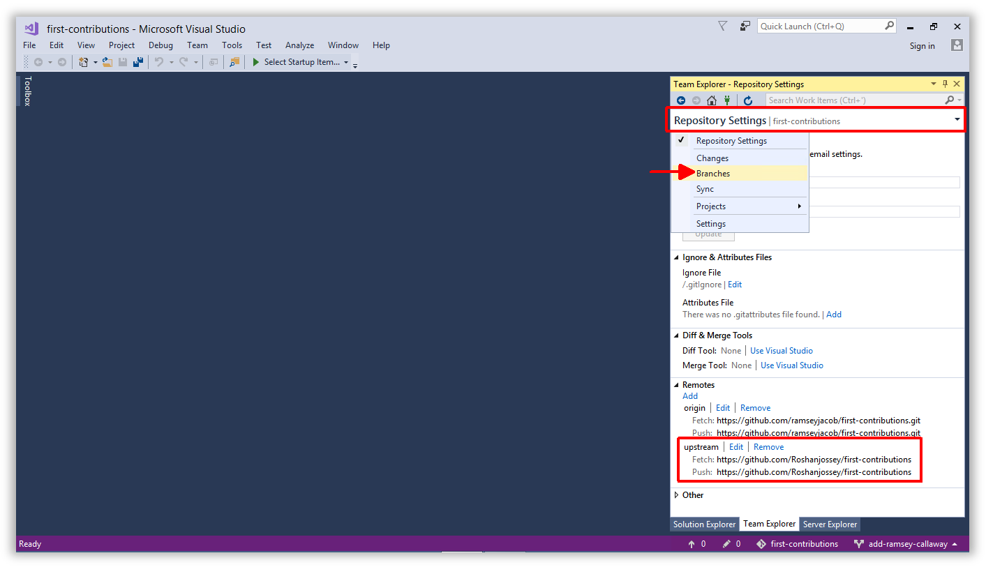Open the Team menu
The image size is (986, 567).
click(197, 45)
